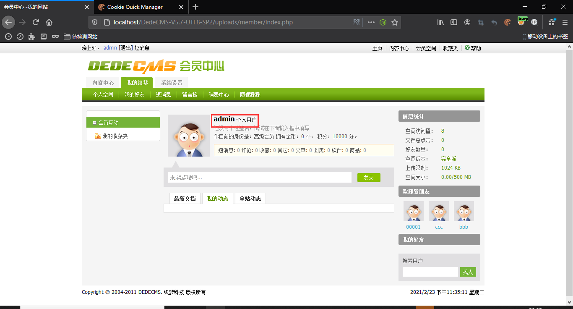
Task: Click the Firefox account profile icon
Action: click(x=467, y=23)
